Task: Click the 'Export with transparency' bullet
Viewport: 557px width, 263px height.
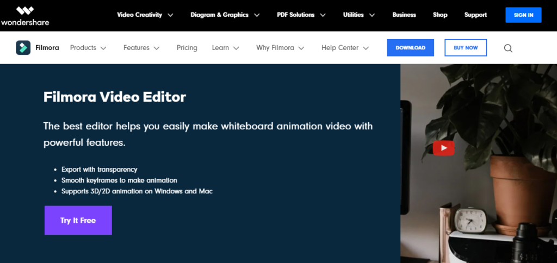Action: (x=99, y=170)
